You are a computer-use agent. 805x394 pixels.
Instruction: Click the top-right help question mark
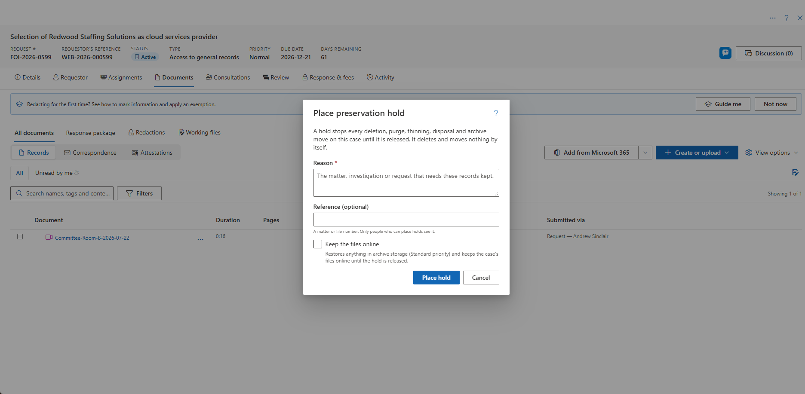click(x=787, y=18)
